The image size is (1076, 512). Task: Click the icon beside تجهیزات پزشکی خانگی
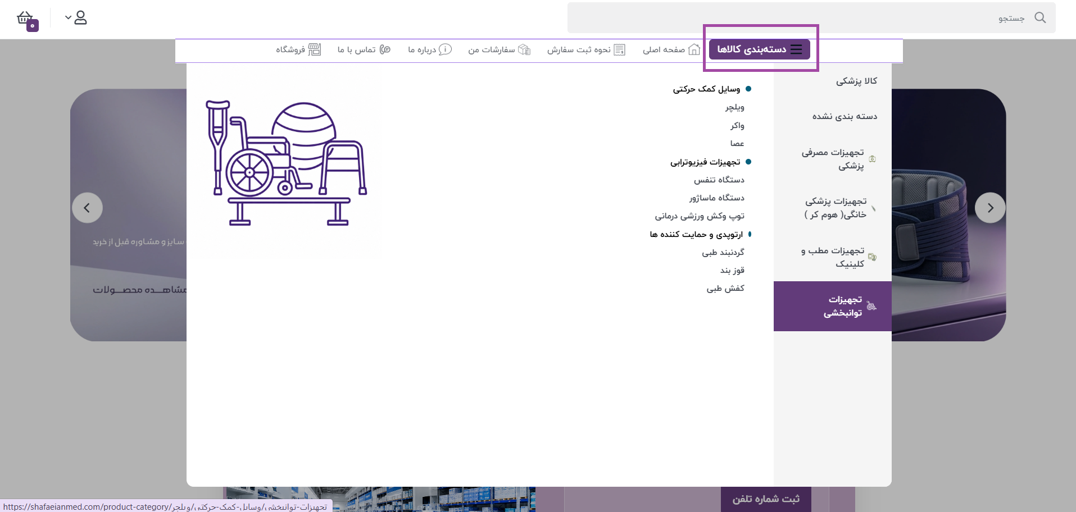(x=873, y=208)
